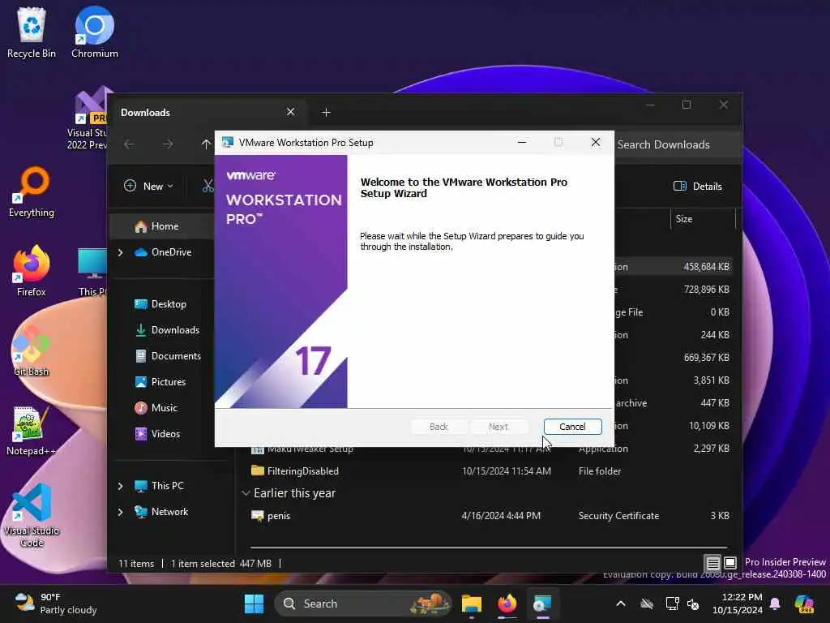Close the Downloads tab
The image size is (830, 623).
coord(290,112)
